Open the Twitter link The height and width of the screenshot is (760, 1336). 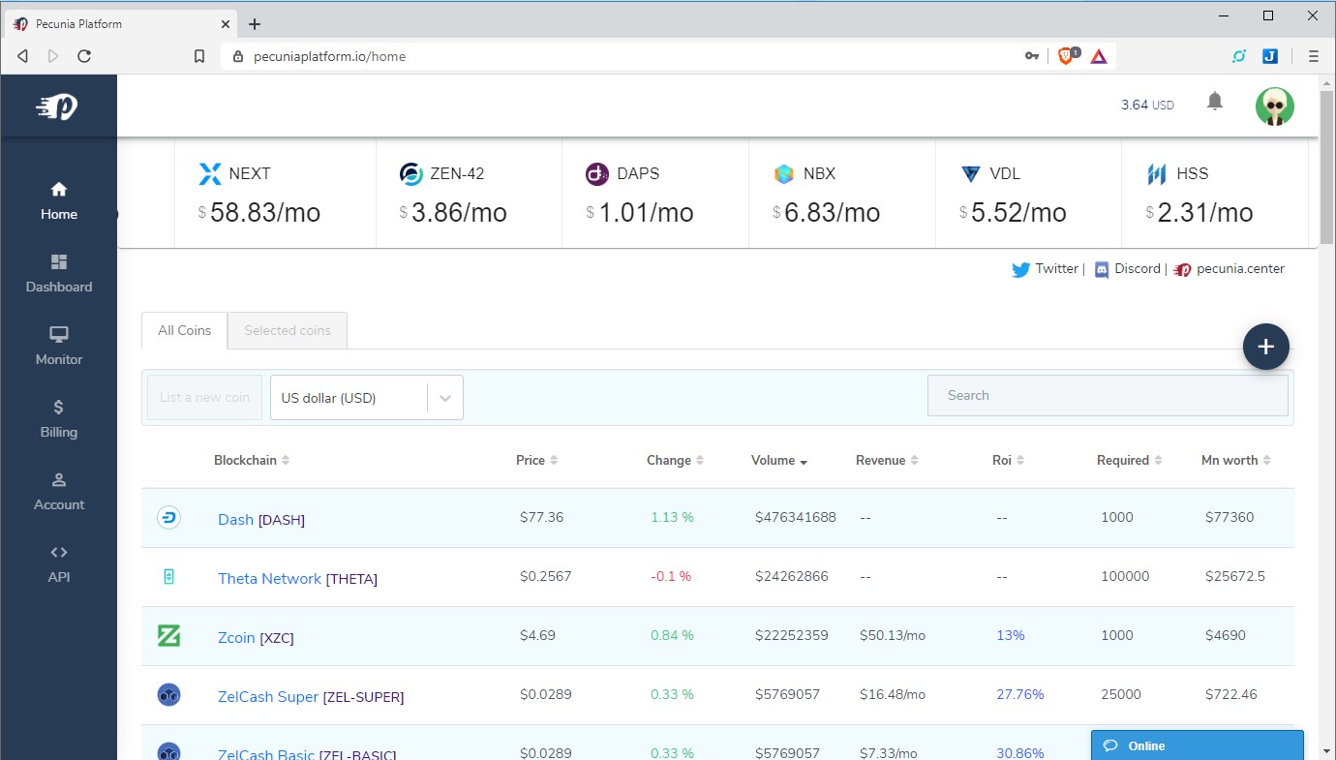(x=1045, y=269)
